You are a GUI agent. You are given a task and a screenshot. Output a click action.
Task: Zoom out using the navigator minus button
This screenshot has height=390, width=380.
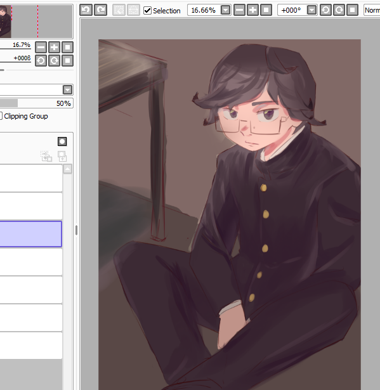pos(41,47)
